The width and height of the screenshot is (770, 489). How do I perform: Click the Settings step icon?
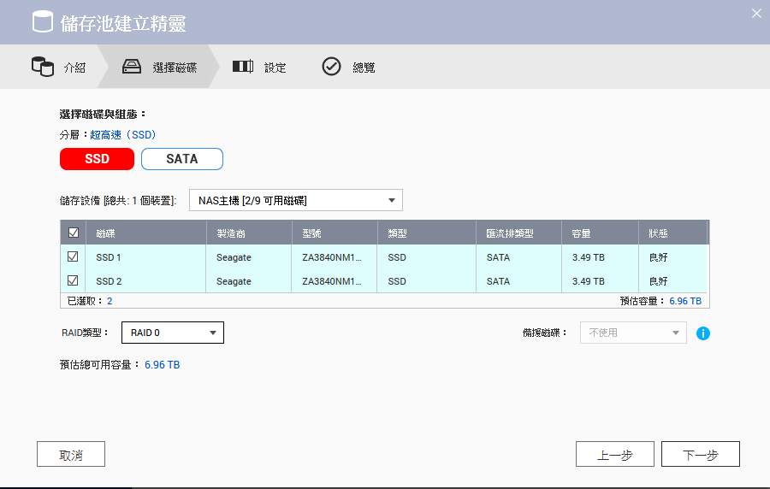click(243, 67)
